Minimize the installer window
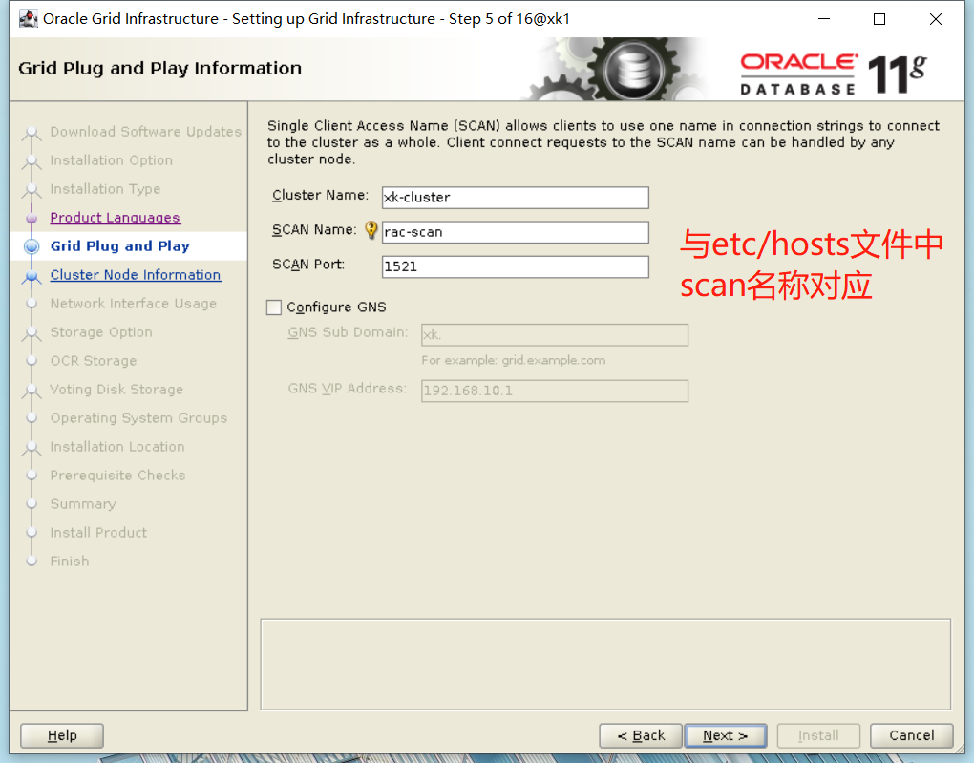The image size is (974, 763). click(x=824, y=19)
